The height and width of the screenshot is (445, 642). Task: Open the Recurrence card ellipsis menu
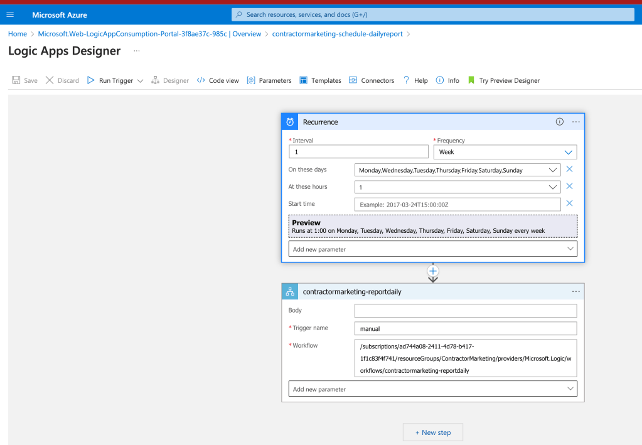pos(575,122)
